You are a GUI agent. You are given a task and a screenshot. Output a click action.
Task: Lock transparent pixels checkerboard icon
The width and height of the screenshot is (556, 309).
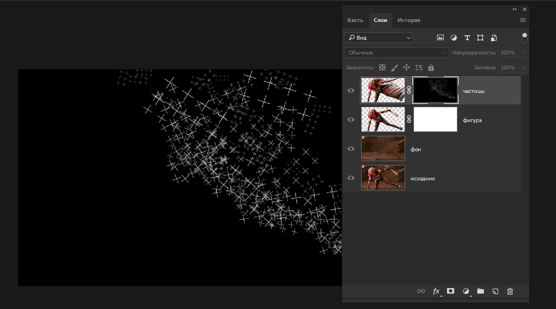pyautogui.click(x=382, y=67)
